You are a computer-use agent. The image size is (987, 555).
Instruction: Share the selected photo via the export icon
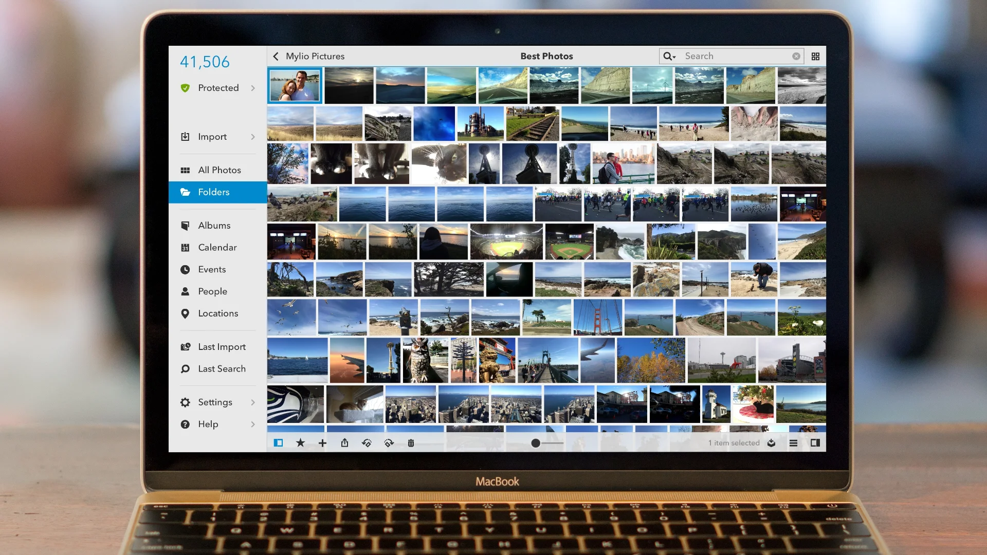(x=345, y=442)
